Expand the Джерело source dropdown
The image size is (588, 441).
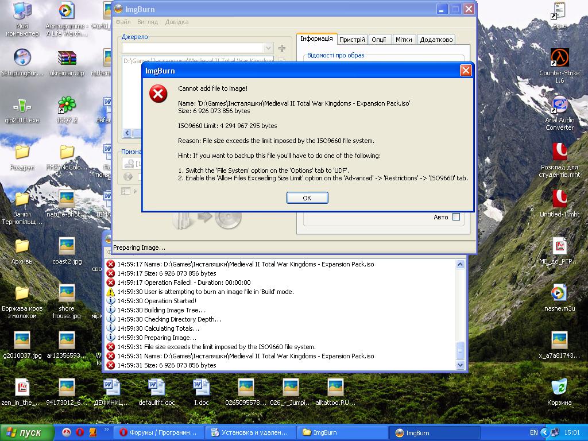coord(268,48)
